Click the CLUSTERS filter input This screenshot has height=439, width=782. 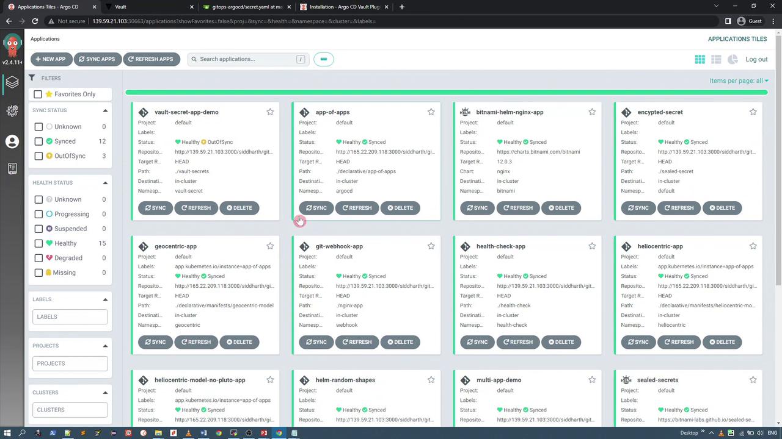70,410
